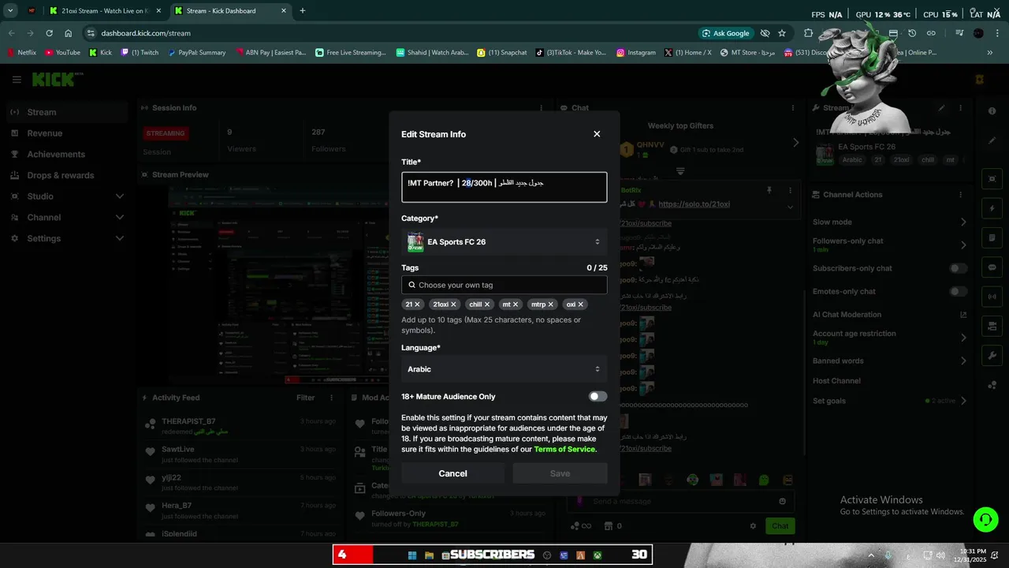Click the pencil icon in right rail

[x=992, y=141]
